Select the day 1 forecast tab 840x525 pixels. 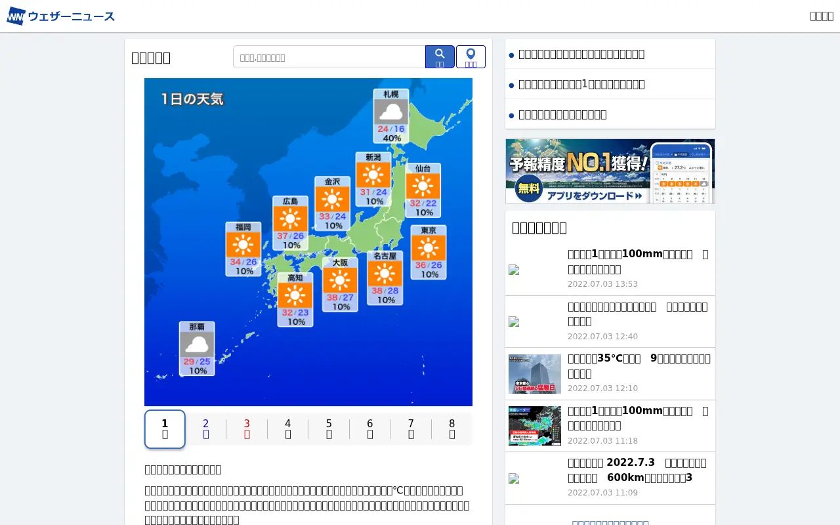[x=165, y=429]
